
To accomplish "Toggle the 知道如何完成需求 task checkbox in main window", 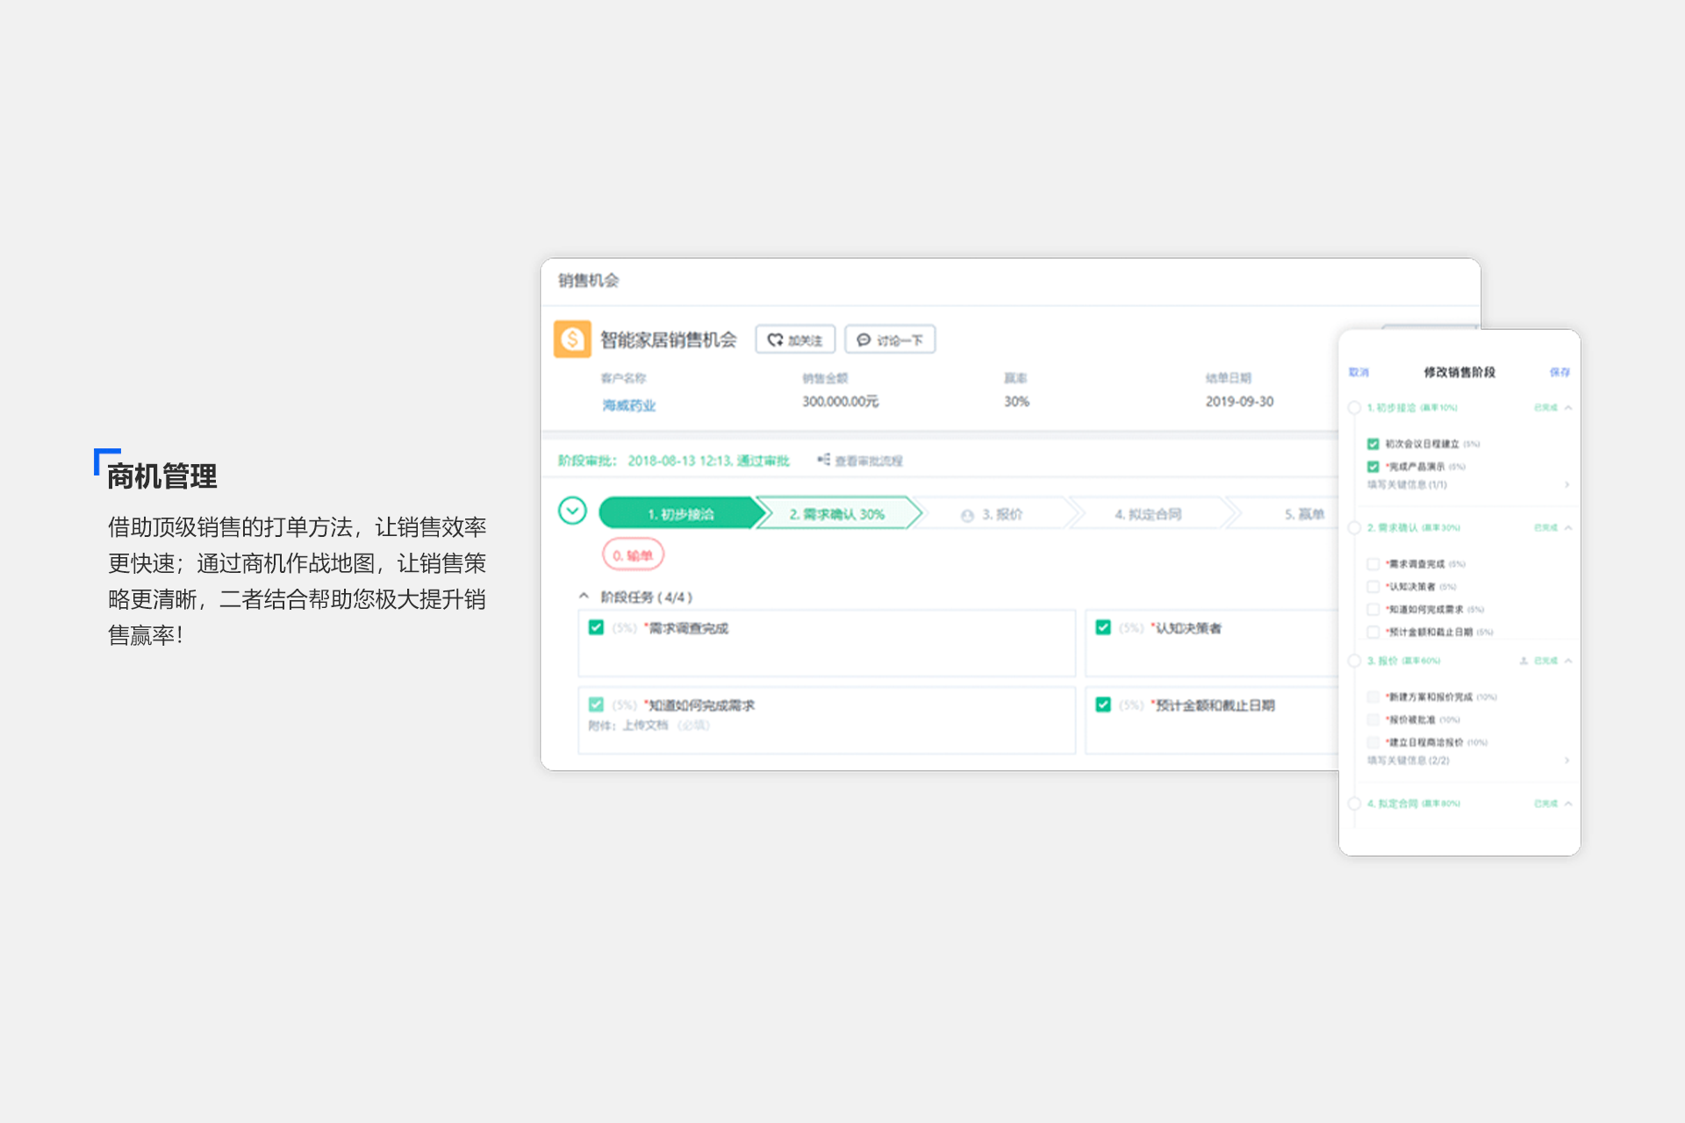I will coord(596,705).
